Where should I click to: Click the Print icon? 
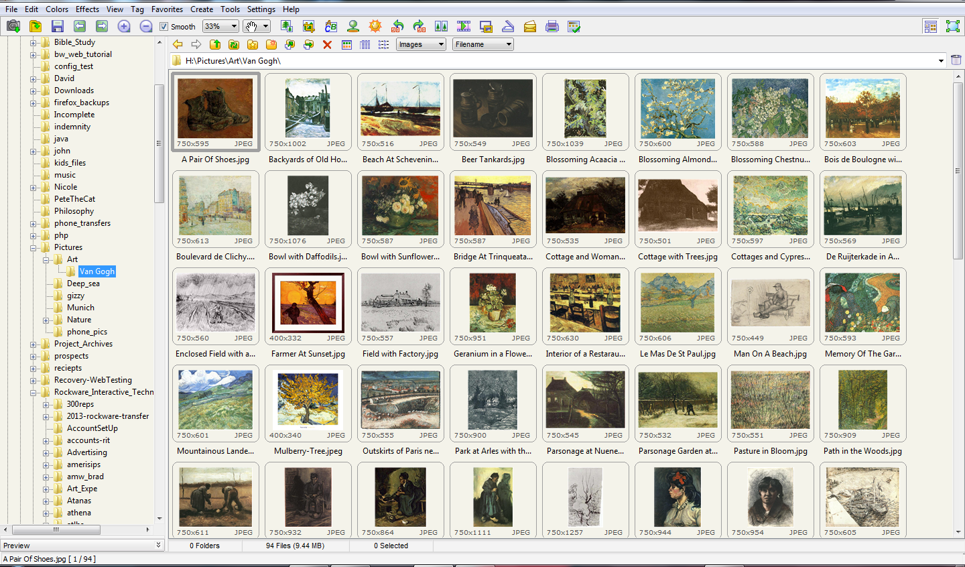tap(552, 26)
